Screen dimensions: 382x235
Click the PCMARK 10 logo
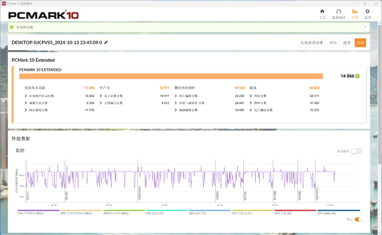point(44,15)
